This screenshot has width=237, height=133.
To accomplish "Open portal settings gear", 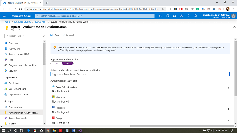I will (181, 16).
